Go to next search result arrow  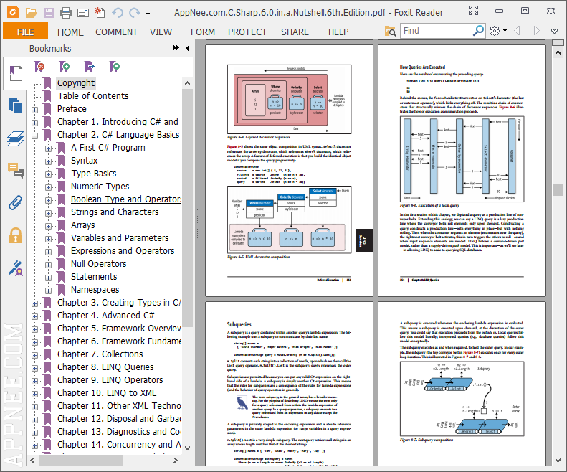click(x=537, y=31)
